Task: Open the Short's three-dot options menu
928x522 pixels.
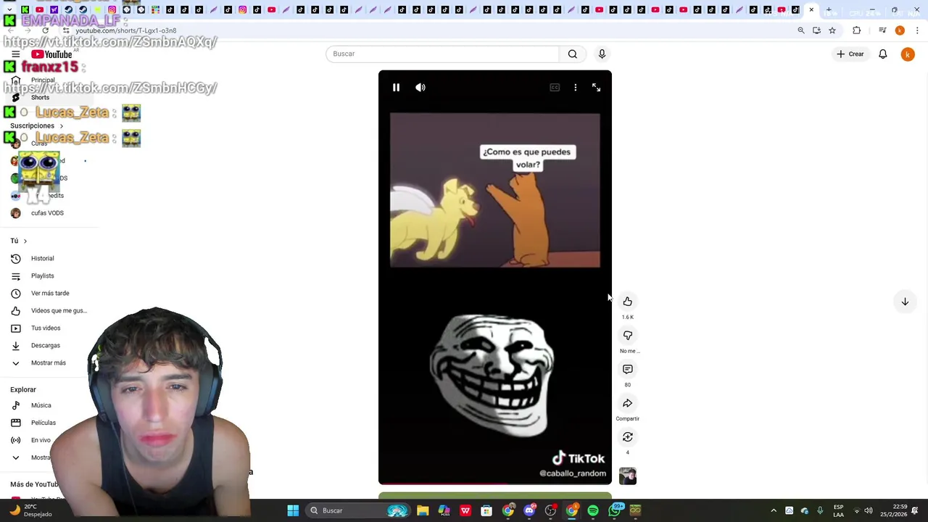Action: pos(576,88)
